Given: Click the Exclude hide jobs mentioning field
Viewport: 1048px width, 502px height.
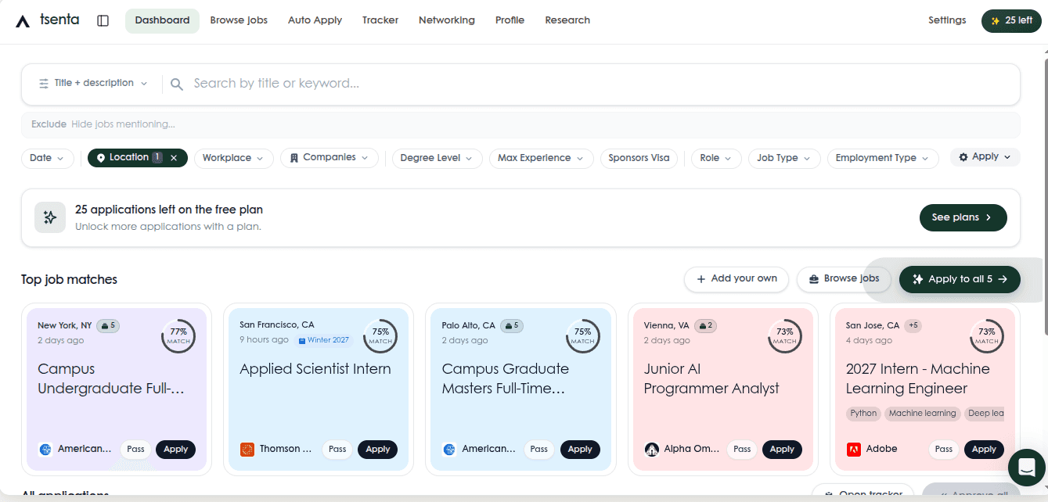Looking at the screenshot, I should pyautogui.click(x=520, y=124).
